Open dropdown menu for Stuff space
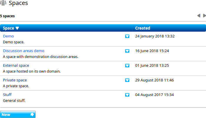The height and width of the screenshot is (118, 206). [x=127, y=95]
